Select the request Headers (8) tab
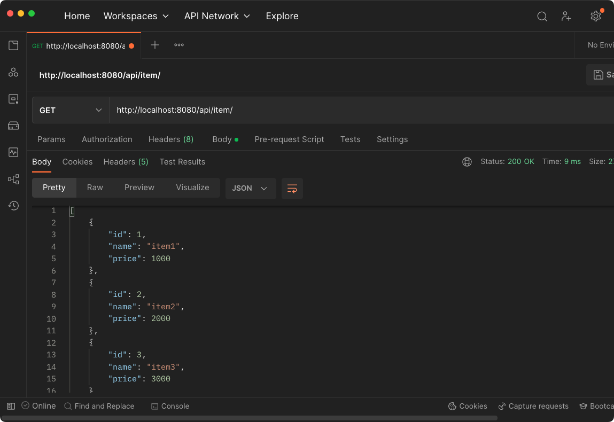Screen dimensions: 614x422 tap(170, 139)
